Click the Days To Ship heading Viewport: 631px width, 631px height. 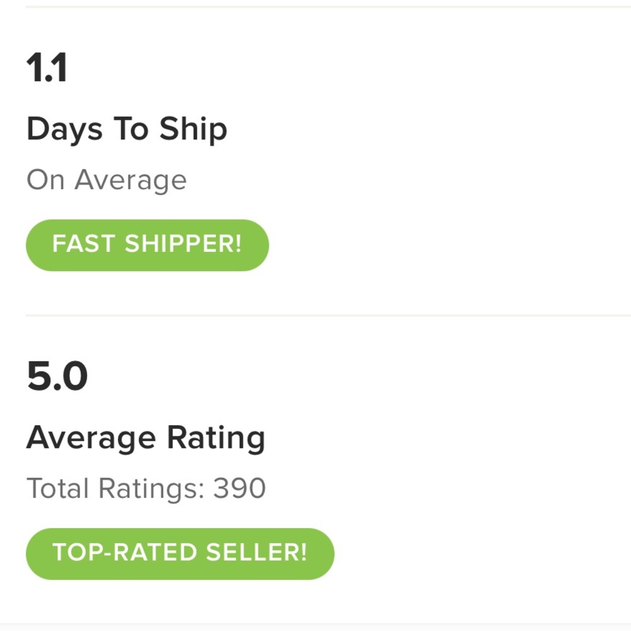(x=127, y=129)
